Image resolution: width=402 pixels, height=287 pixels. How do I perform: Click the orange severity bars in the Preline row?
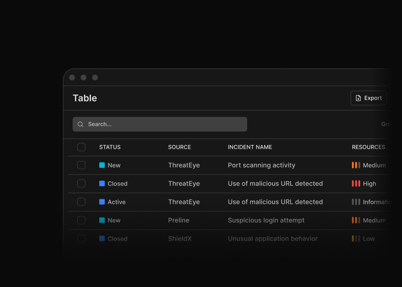tap(356, 220)
